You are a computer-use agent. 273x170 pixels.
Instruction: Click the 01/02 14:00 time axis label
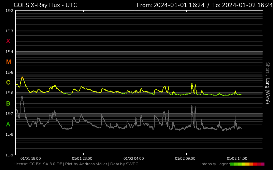tap(237, 158)
